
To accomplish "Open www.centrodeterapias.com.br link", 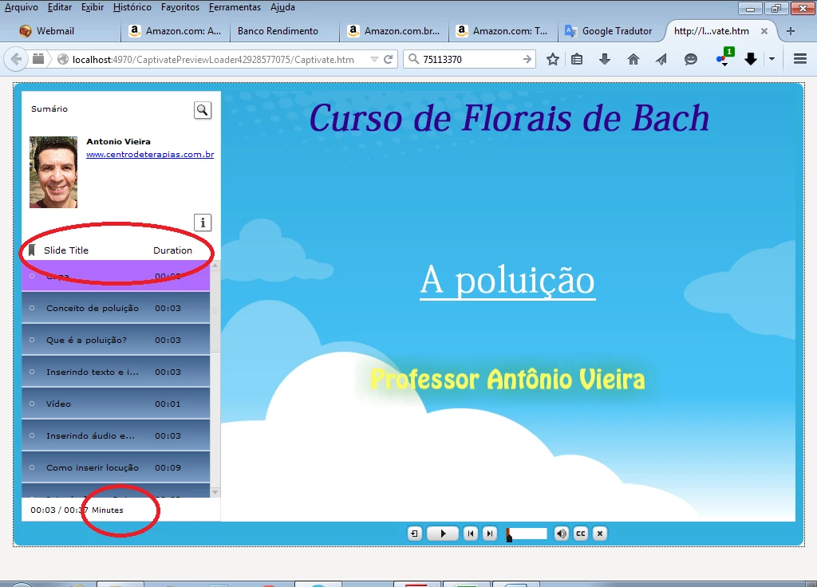I will 150,154.
